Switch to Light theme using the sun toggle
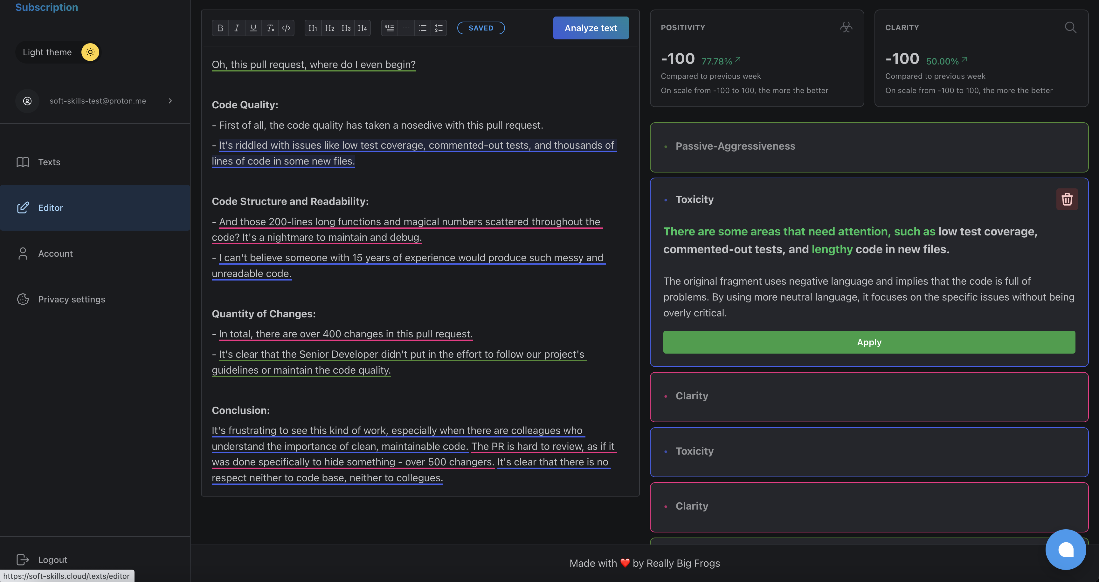 (90, 52)
